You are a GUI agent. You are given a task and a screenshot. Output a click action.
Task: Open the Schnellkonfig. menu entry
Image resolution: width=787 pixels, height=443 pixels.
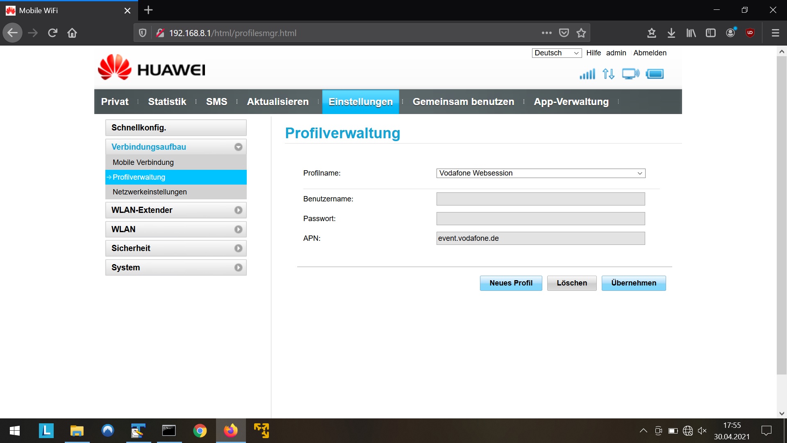click(x=176, y=128)
